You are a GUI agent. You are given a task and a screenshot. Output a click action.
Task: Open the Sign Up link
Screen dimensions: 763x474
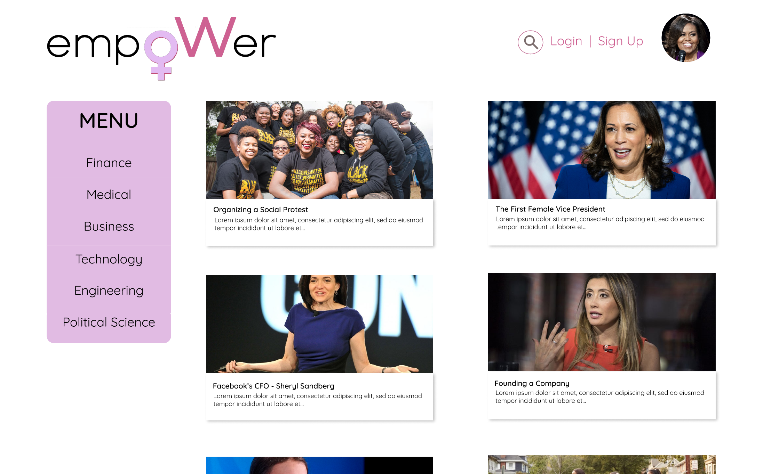tap(620, 41)
